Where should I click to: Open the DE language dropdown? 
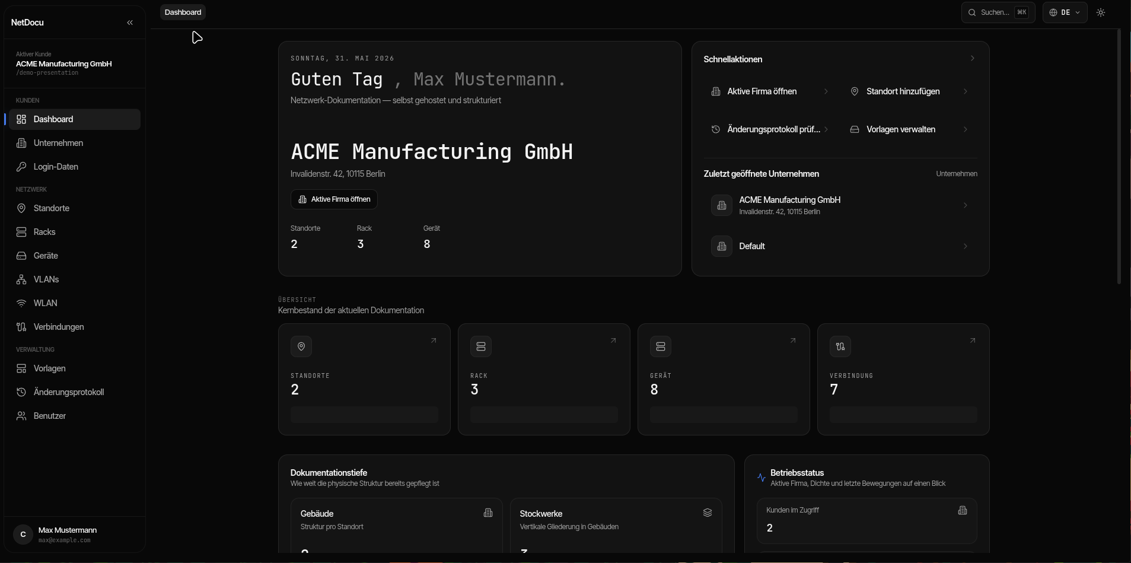point(1065,12)
